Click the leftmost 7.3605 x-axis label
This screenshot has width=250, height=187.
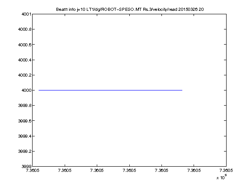33,171
